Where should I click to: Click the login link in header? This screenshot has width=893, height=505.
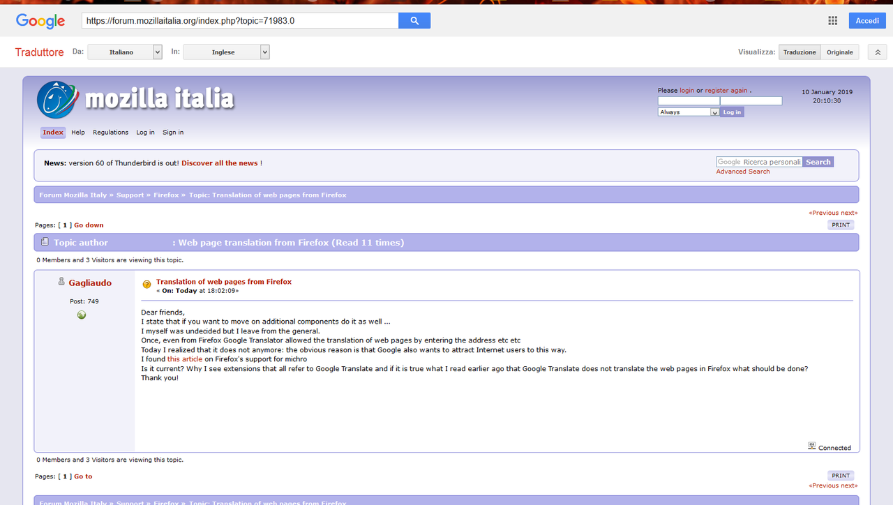[687, 91]
